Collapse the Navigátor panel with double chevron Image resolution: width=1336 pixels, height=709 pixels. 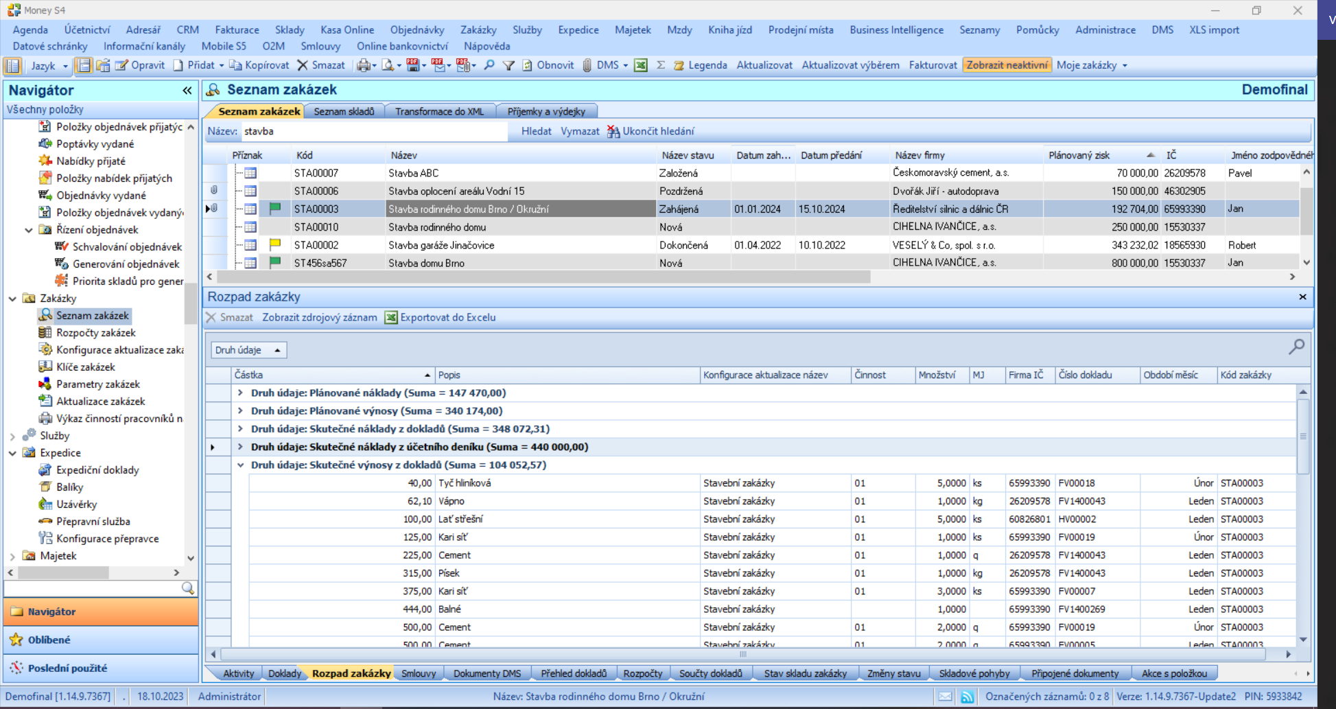(187, 91)
